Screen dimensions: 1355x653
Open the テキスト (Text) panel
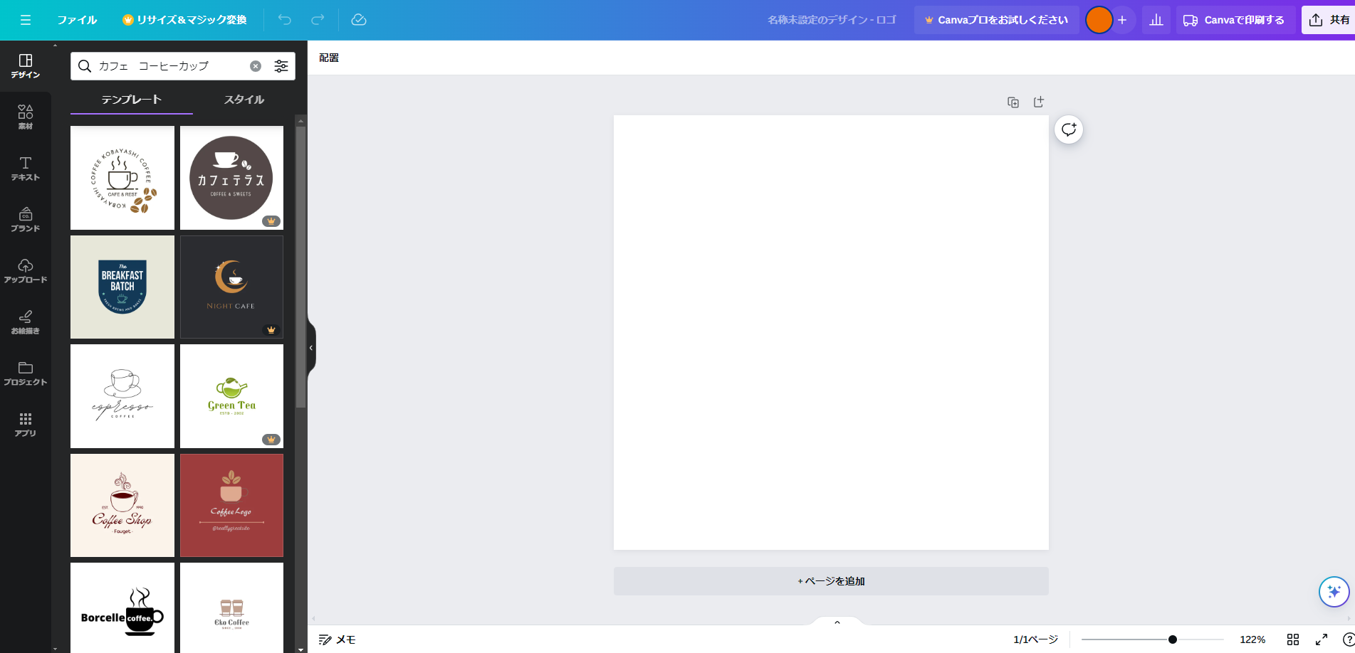click(x=25, y=169)
